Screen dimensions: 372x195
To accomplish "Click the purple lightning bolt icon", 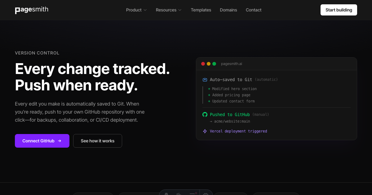I will 205,131.
